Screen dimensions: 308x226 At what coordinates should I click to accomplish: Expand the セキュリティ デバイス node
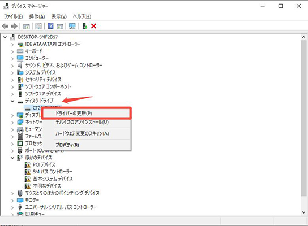pos(12,80)
